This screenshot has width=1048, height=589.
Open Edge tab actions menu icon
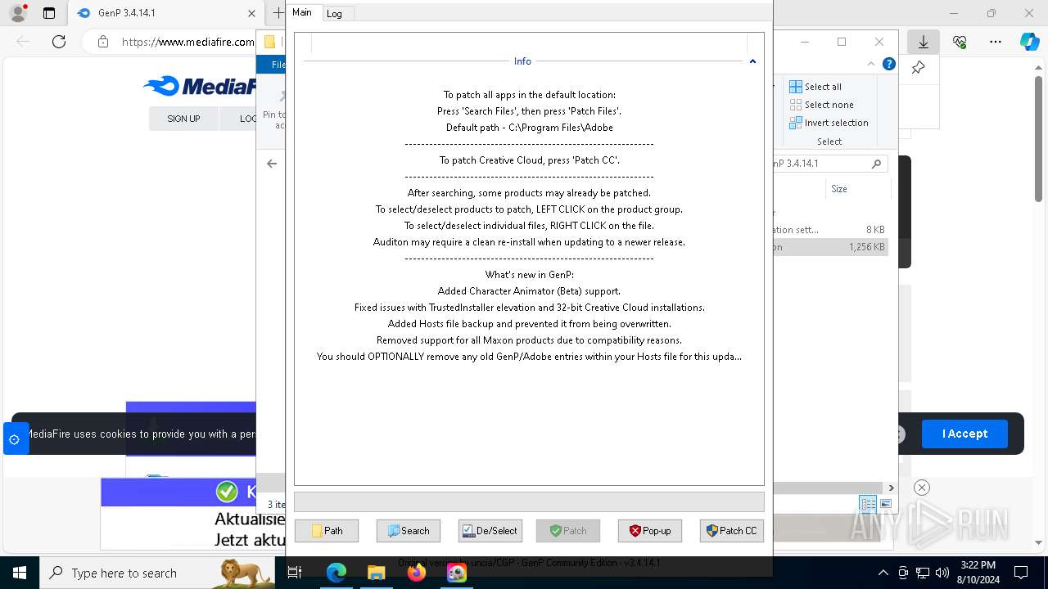coord(49,13)
